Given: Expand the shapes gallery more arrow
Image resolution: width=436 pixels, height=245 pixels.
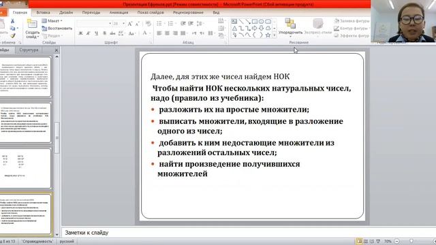Looking at the screenshot, I should (274, 35).
